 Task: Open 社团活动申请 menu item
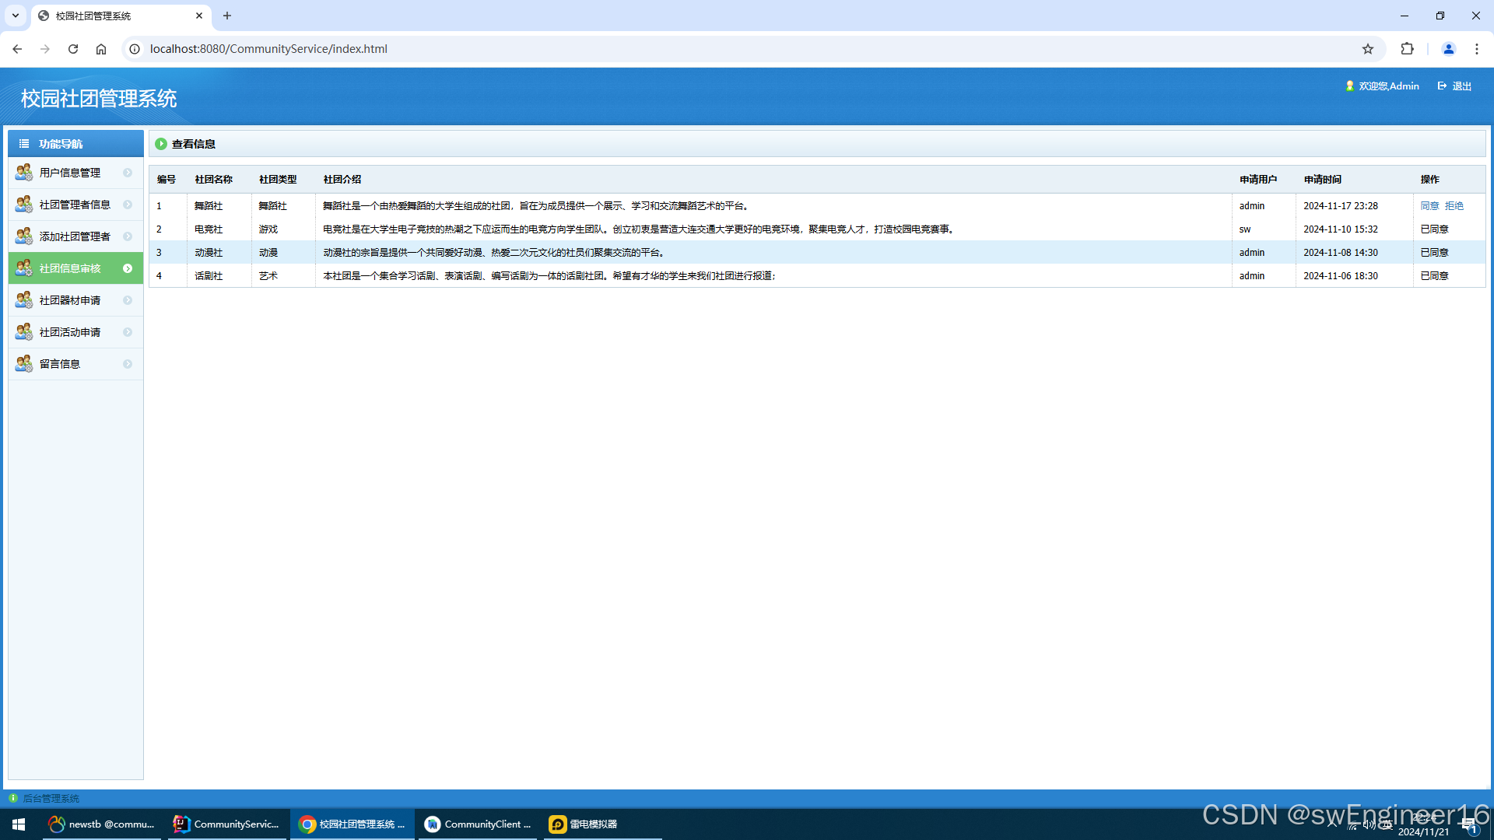[70, 332]
